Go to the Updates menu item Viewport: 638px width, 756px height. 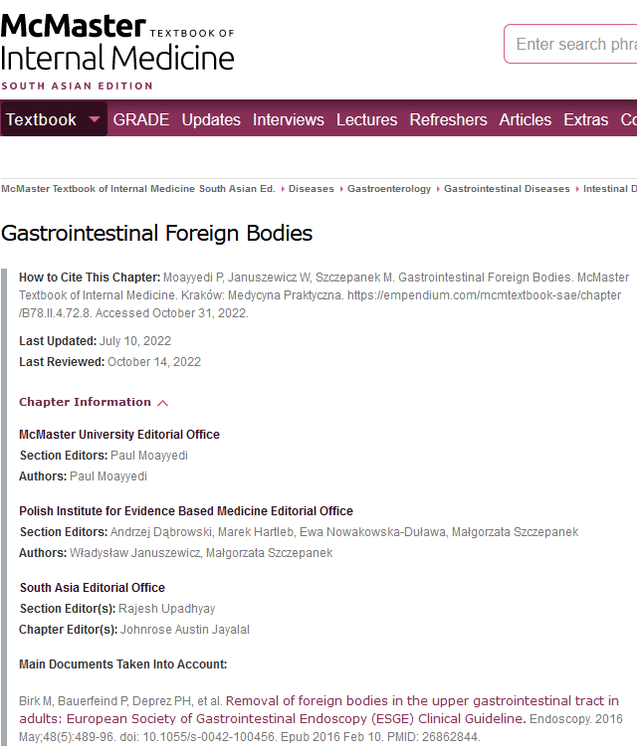[x=211, y=119]
